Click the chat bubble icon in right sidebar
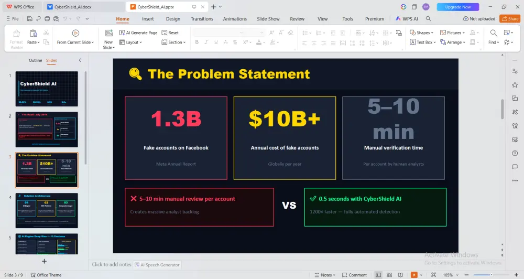 515,167
